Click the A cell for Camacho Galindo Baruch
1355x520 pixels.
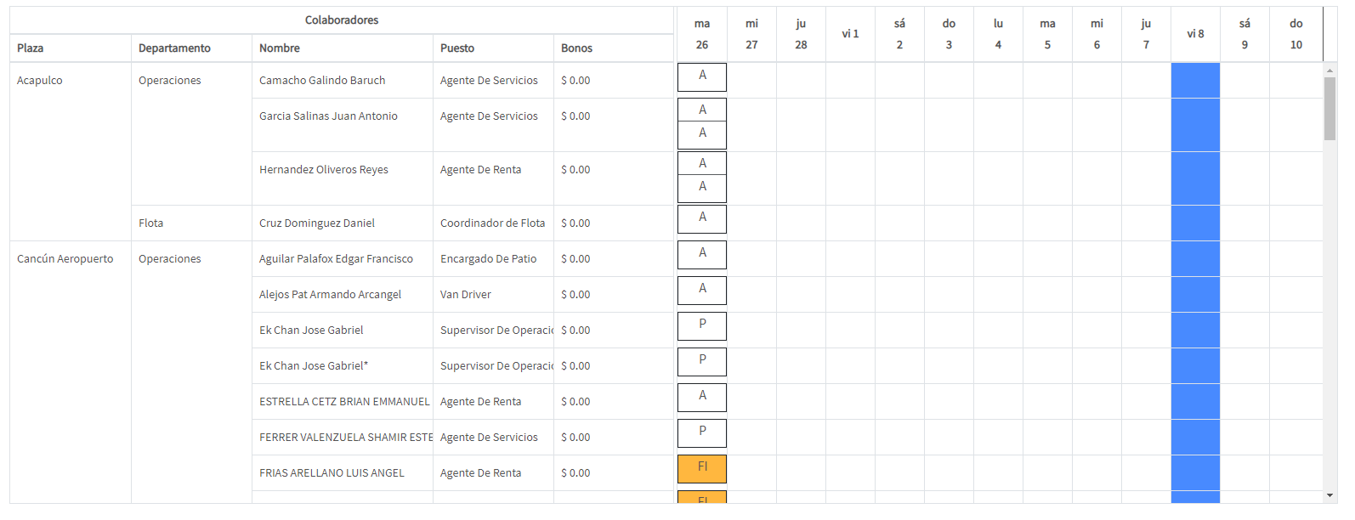pyautogui.click(x=701, y=76)
